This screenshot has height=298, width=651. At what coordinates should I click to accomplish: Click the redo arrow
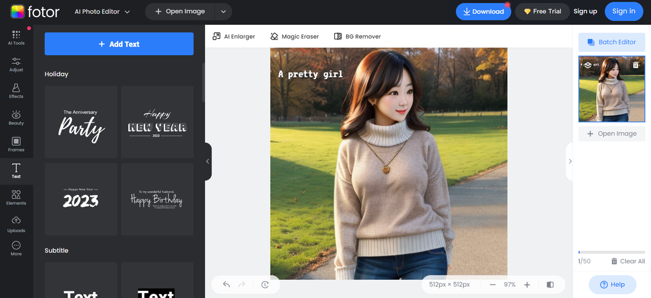(x=242, y=285)
